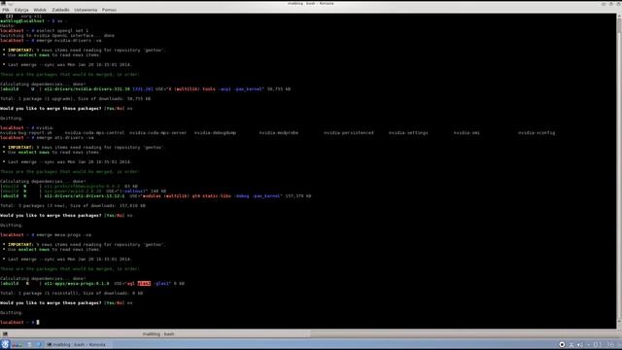Click the terminal cursor at last prompt
This screenshot has height=350, width=622.
click(38, 322)
